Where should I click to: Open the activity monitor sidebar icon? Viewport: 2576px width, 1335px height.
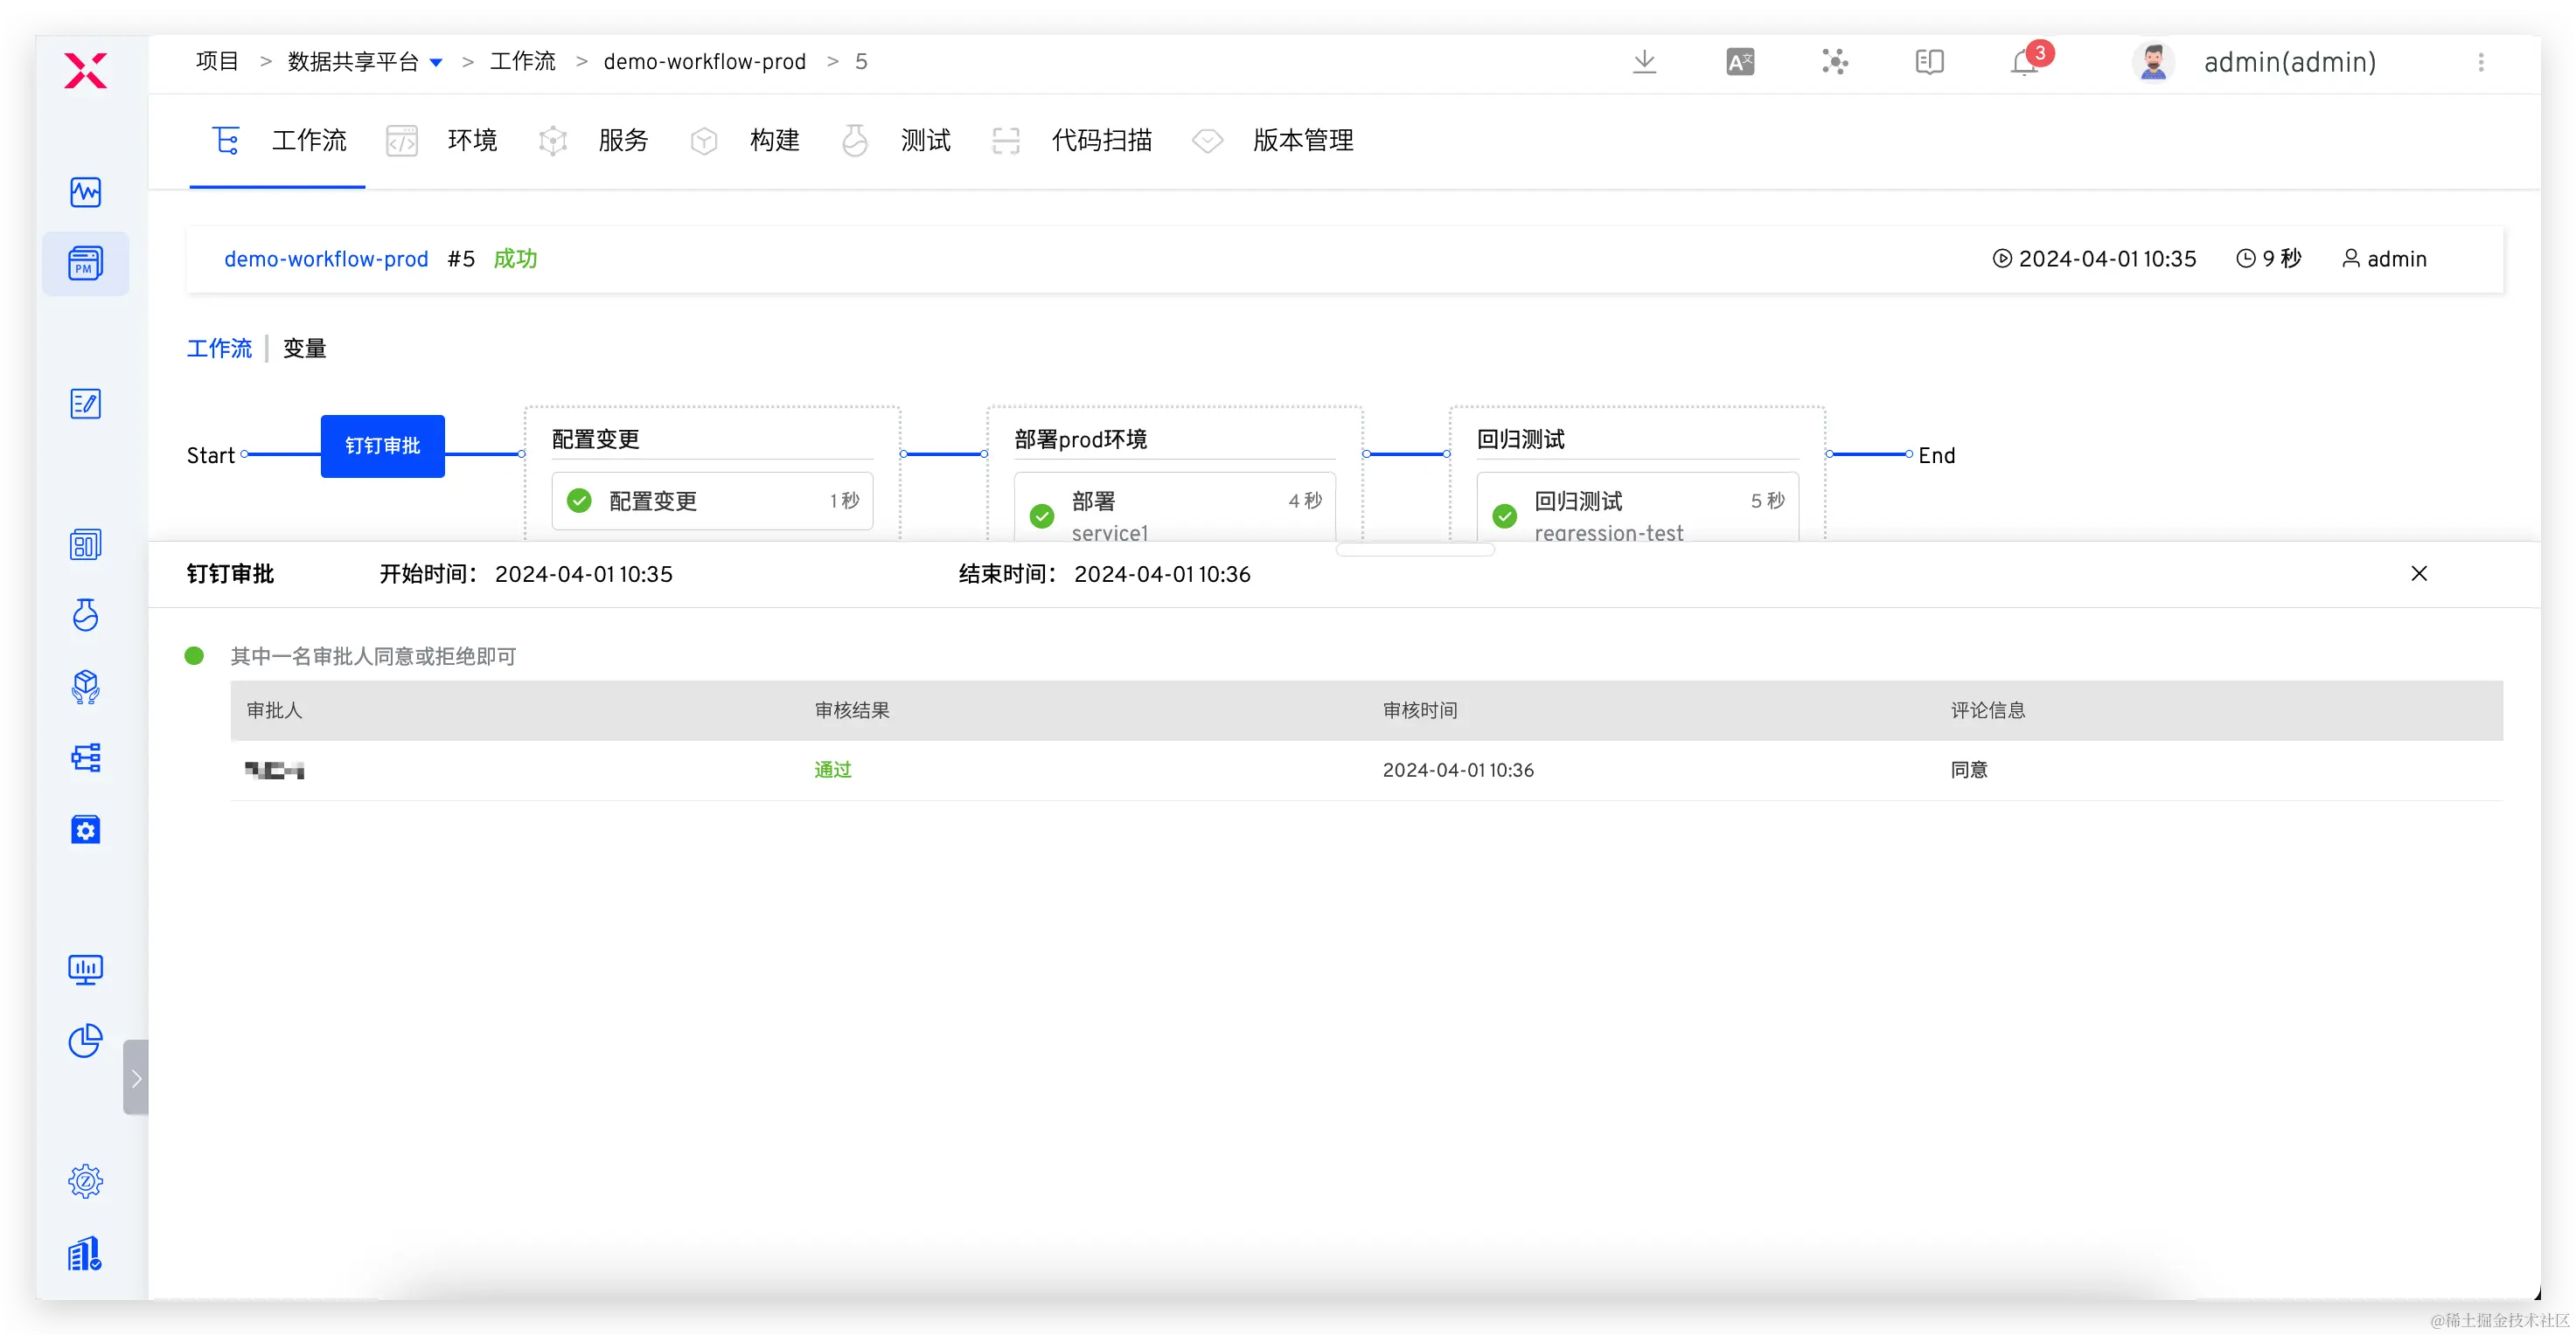click(x=85, y=192)
